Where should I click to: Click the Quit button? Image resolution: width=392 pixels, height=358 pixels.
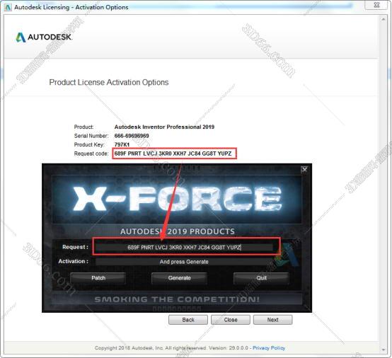point(261,278)
